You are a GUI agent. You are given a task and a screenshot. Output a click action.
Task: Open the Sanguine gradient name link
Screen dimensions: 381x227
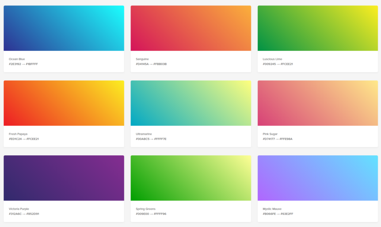pos(143,58)
